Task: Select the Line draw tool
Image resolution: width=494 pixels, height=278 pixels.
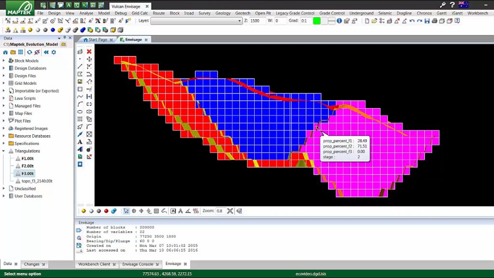Action: point(80,67)
